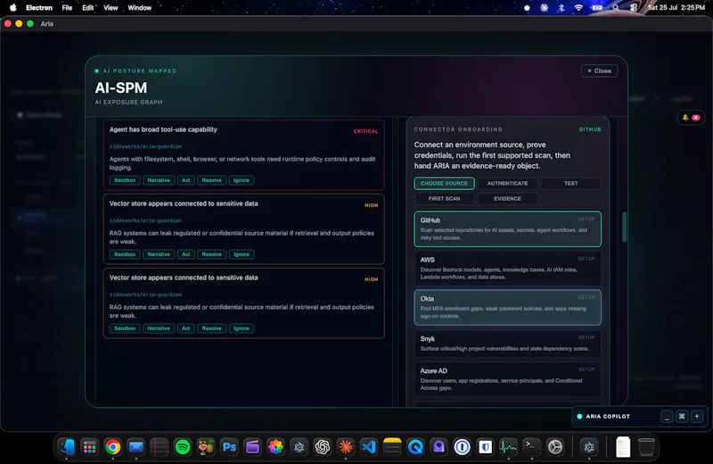The image size is (713, 464).
Task: Open Spotify from the dock
Action: point(183,447)
